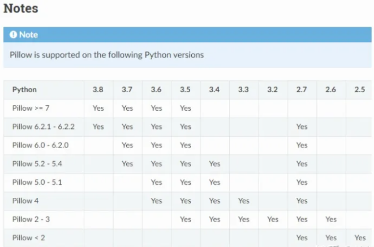Click Yes under 3.8 for Pillow >= 7
Image resolution: width=374 pixels, height=247 pixels.
(98, 108)
